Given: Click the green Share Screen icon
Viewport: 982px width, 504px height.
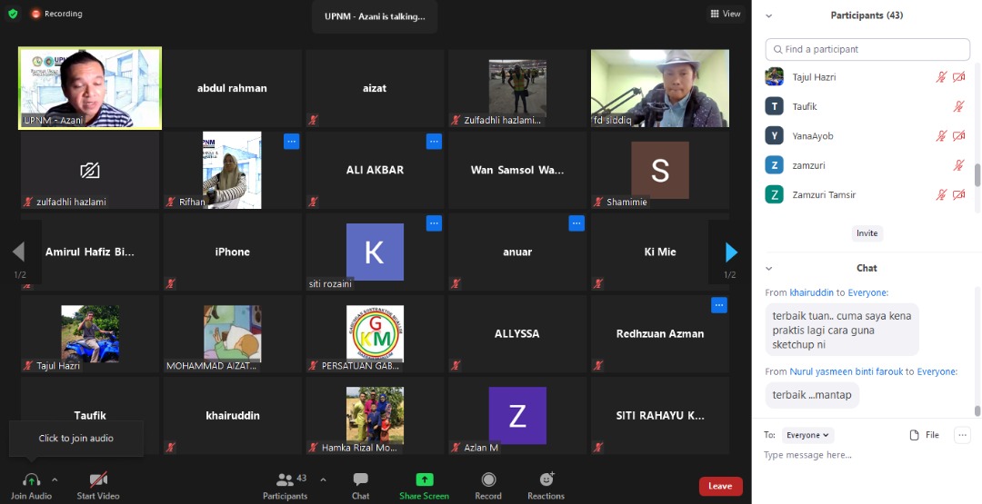Looking at the screenshot, I should click(x=424, y=479).
